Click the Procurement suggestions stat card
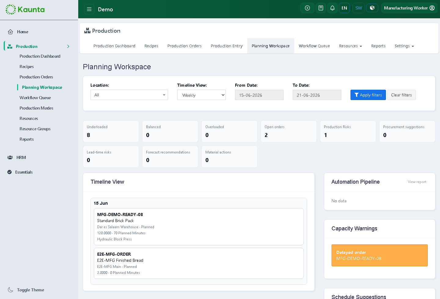The image size is (440, 299). coord(407,131)
